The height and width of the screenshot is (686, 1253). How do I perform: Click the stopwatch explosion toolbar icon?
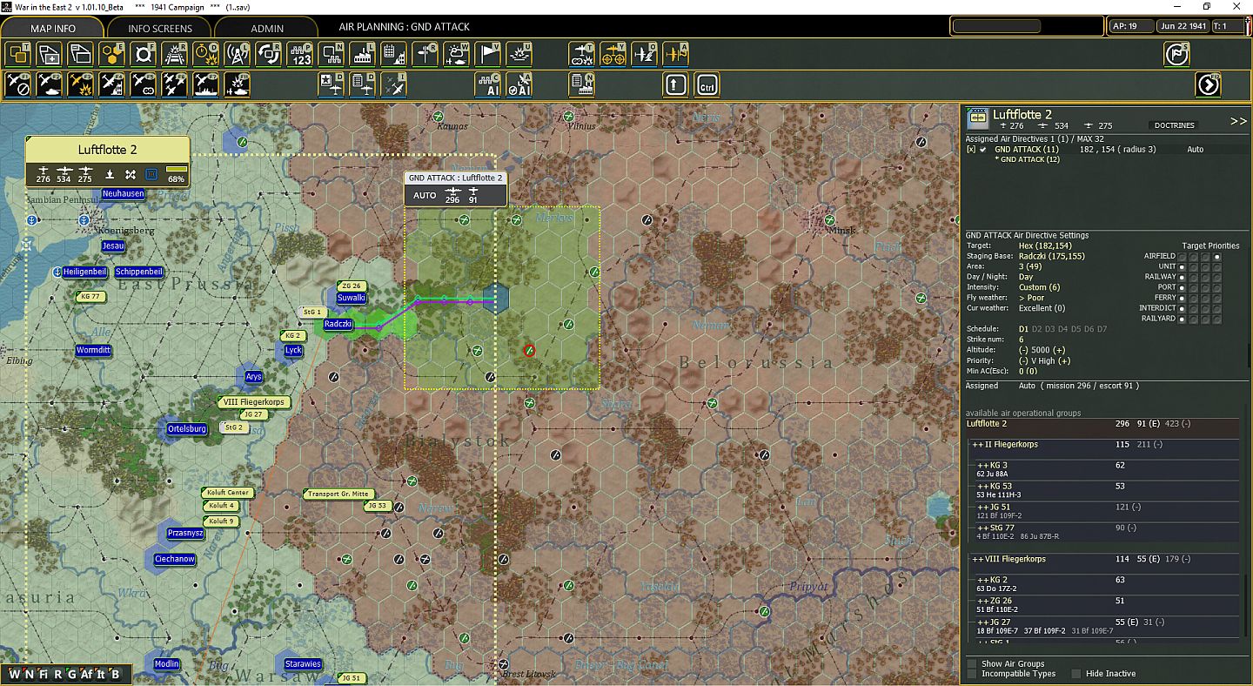click(x=206, y=54)
